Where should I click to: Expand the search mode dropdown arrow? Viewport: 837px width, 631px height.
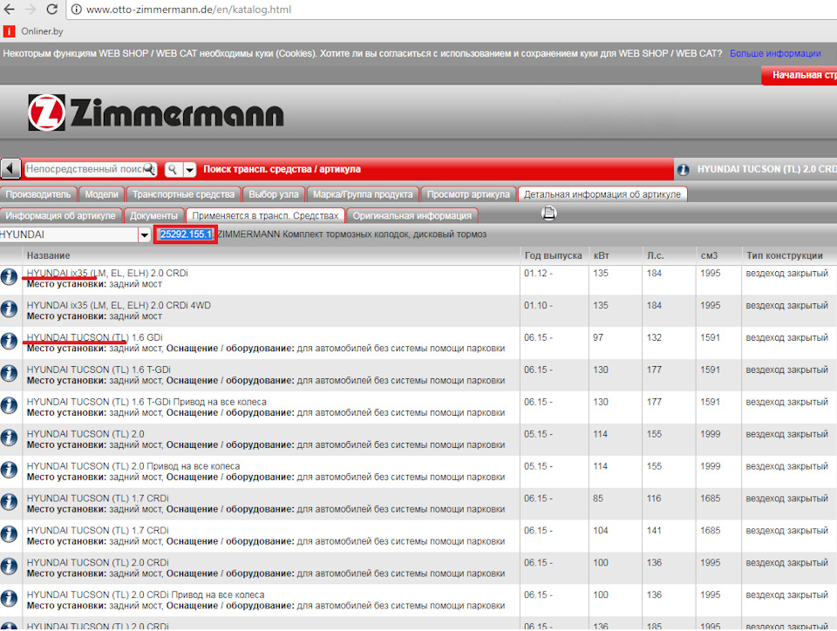tap(190, 170)
